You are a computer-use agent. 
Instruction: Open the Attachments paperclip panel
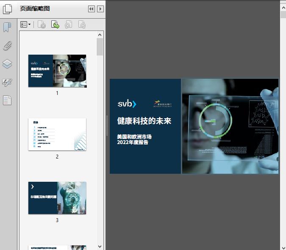(8, 46)
